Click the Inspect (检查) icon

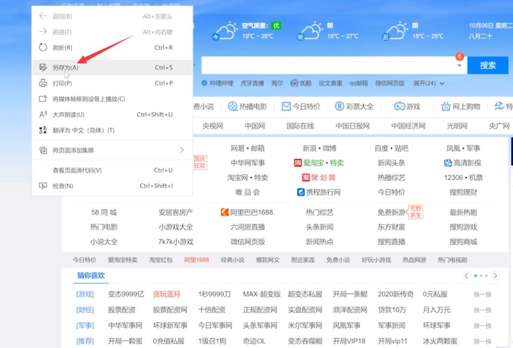(x=43, y=185)
